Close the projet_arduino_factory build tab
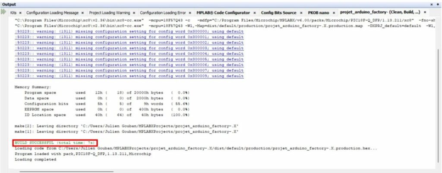The width and height of the screenshot is (442, 173). pyautogui.click(x=425, y=13)
